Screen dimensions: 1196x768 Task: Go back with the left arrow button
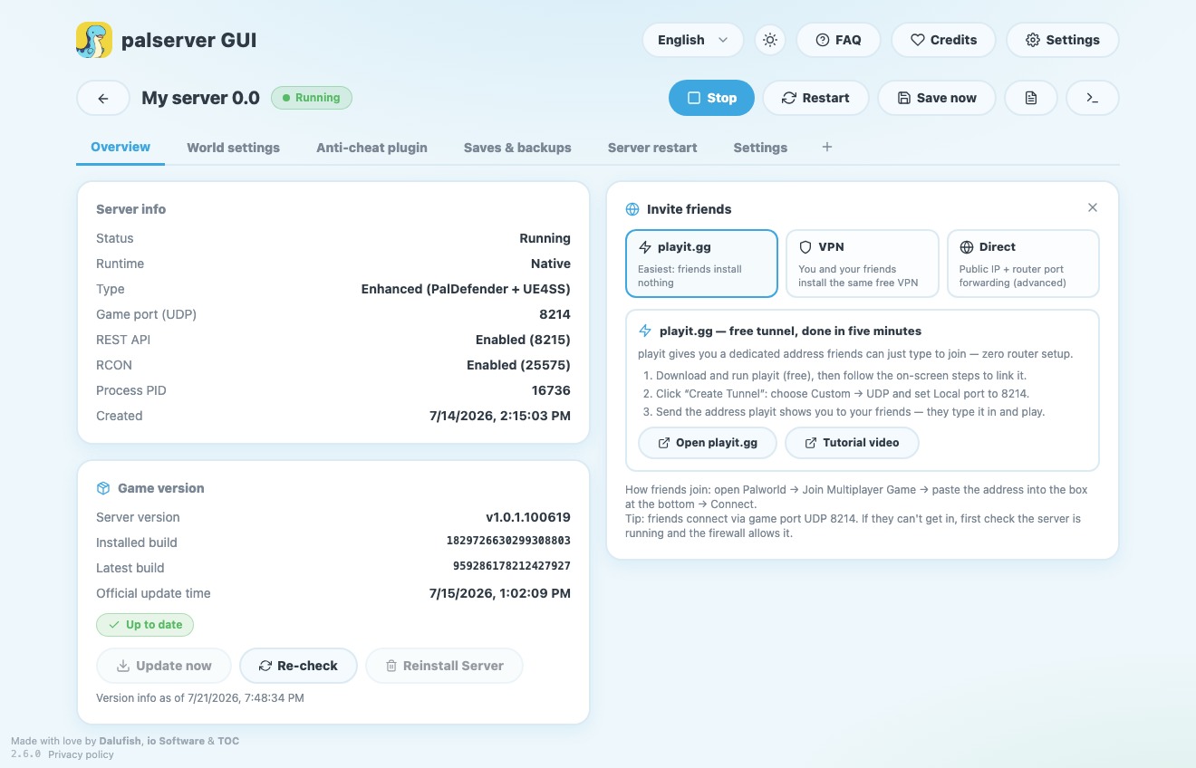[x=102, y=98]
